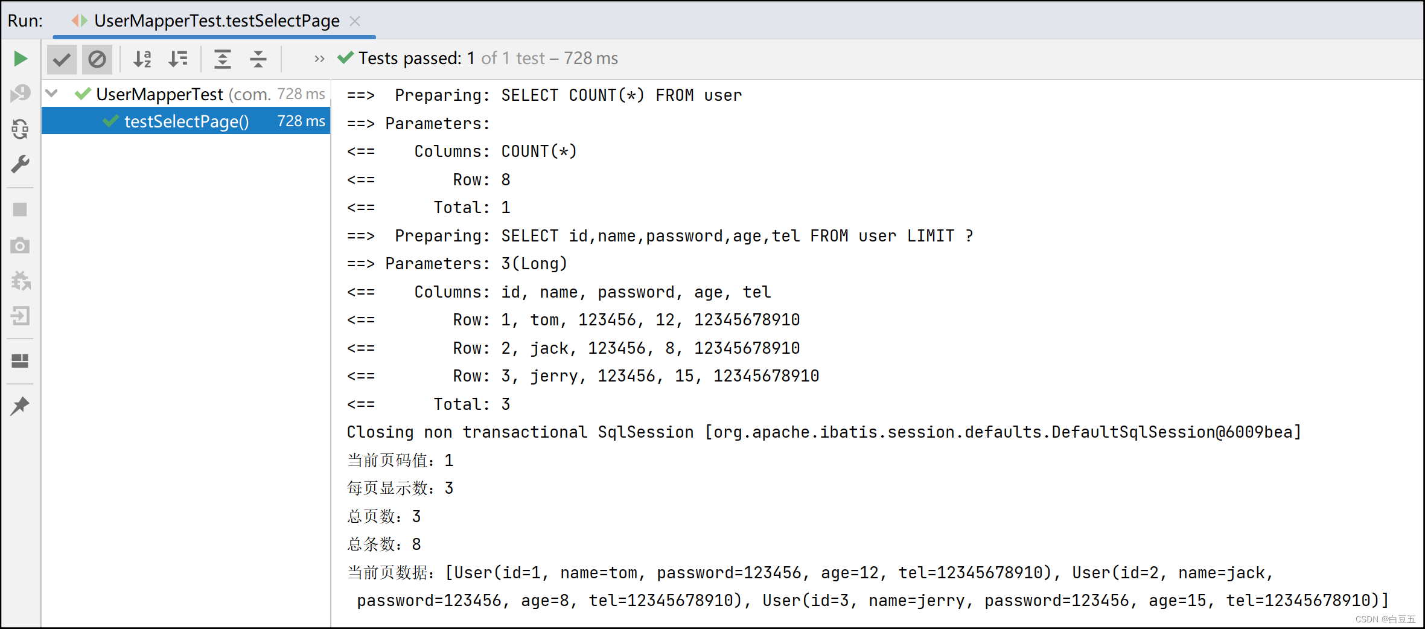Click 'Parameters: 3(Long)' line
Viewport: 1425px width, 629px height.
[457, 264]
